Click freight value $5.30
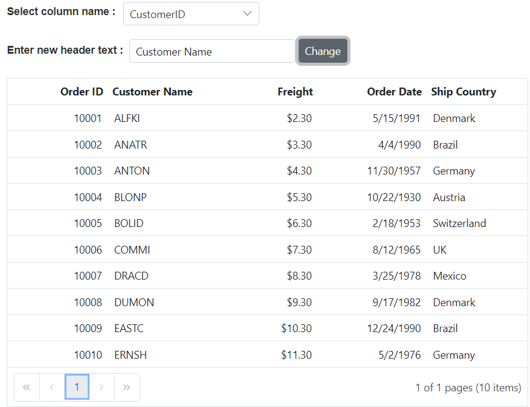This screenshot has height=407, width=530. point(299,197)
